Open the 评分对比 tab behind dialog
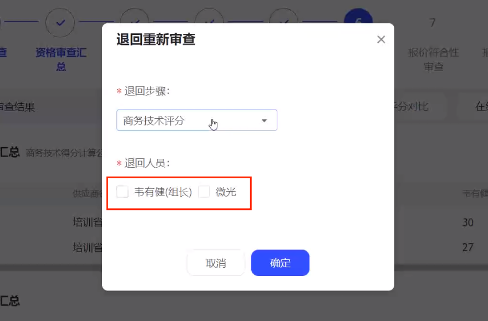This screenshot has height=321, width=488. 411,107
